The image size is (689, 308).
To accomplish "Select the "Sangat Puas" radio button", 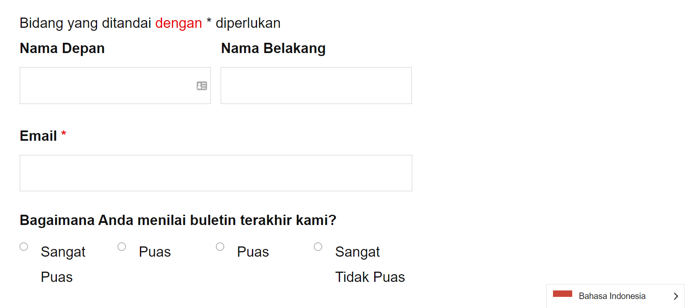I will coord(24,247).
